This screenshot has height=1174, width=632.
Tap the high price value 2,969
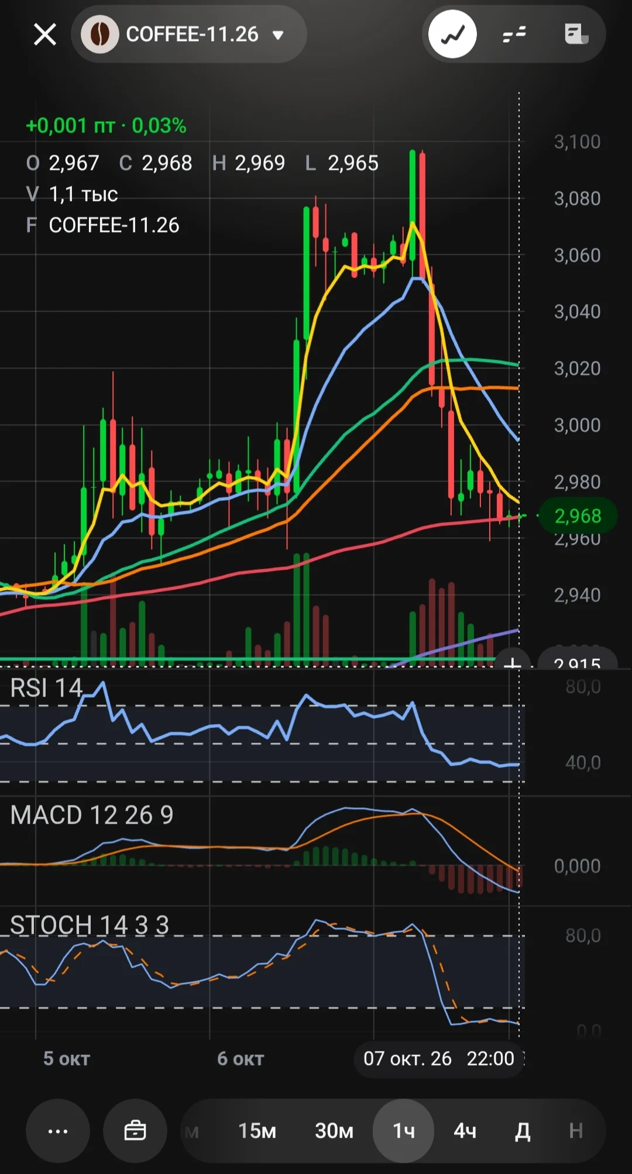coord(260,163)
